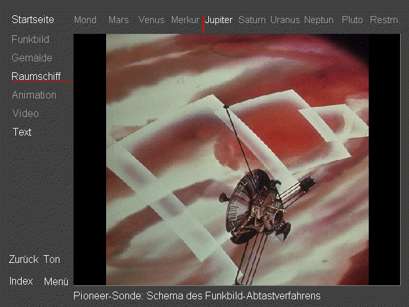
Task: Go to the Venus section
Action: point(151,20)
